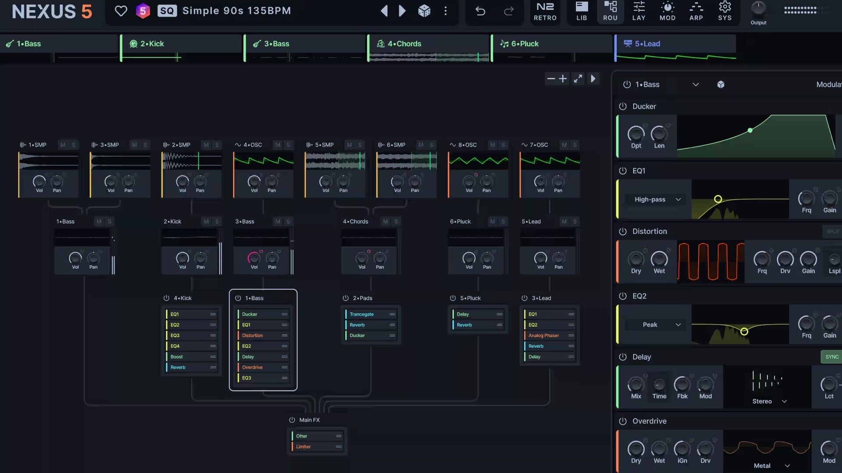Switch to the ARP arpeggiator tab
Viewport: 842px width, 473px height.
(696, 11)
